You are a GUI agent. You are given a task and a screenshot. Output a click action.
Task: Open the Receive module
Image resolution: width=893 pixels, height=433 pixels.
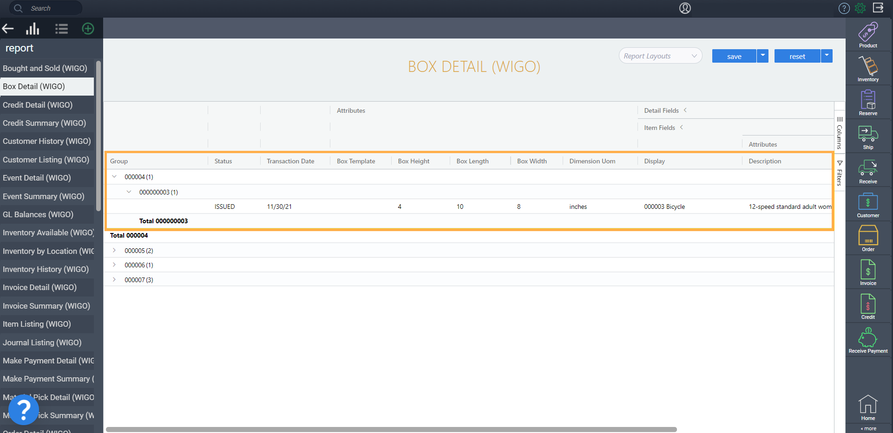click(x=868, y=172)
